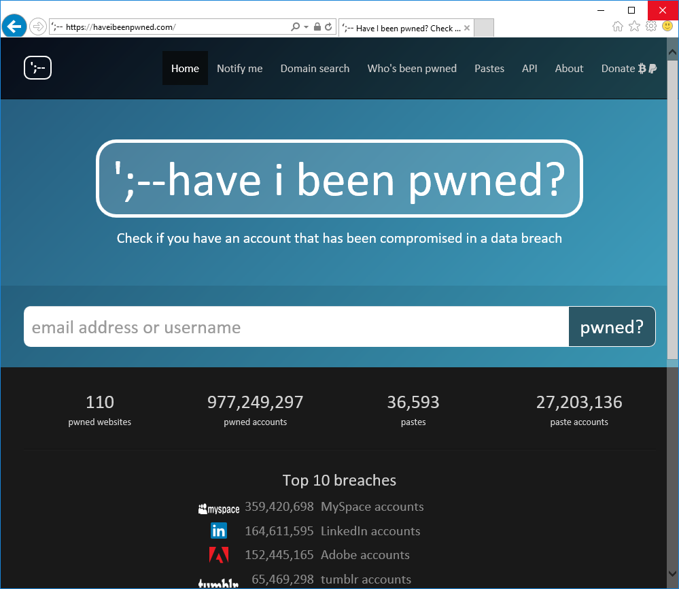679x589 pixels.
Task: Click the vertical scrollbar thumb
Action: pyautogui.click(x=672, y=210)
